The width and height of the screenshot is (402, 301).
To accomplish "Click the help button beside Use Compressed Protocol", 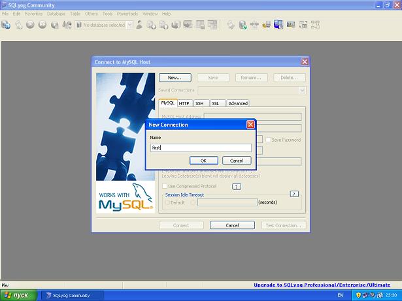I will pos(237,187).
